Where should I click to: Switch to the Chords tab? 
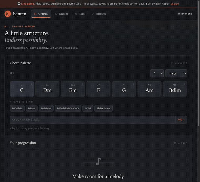point(41,14)
